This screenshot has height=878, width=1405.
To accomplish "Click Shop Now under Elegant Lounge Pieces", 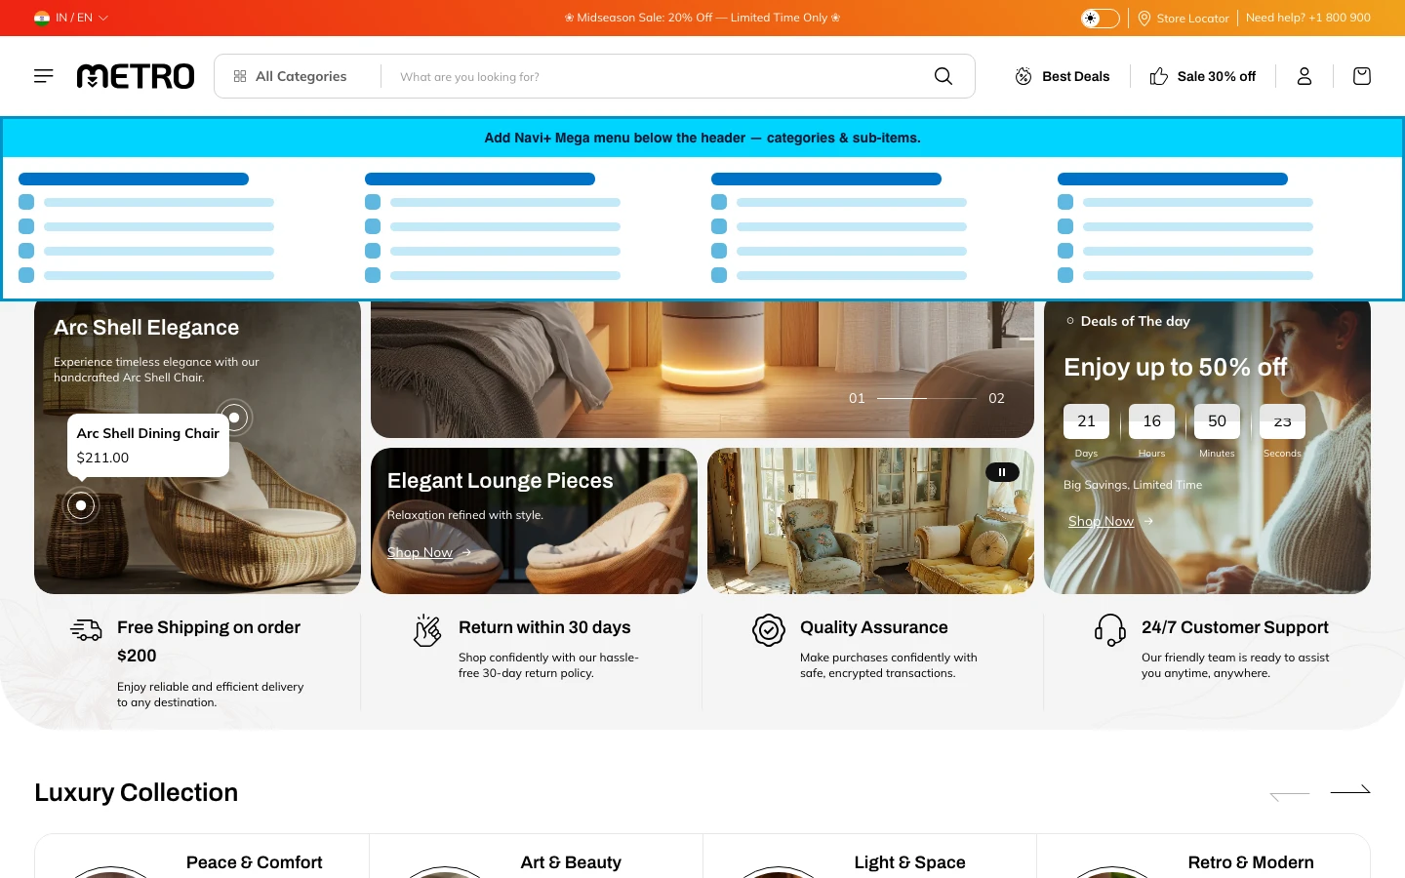I will tap(429, 552).
